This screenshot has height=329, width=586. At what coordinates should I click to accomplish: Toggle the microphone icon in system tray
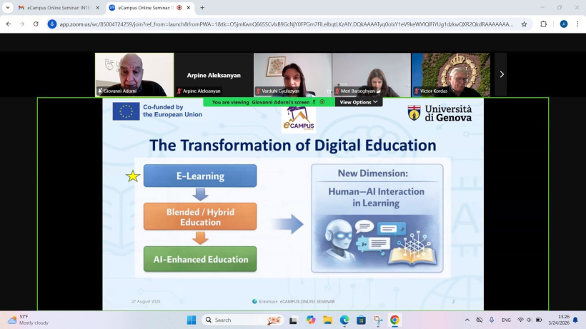click(492, 320)
